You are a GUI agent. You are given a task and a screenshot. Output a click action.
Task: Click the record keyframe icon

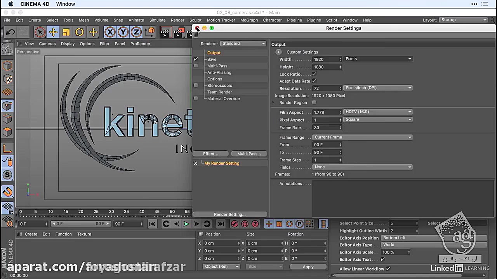[235, 224]
